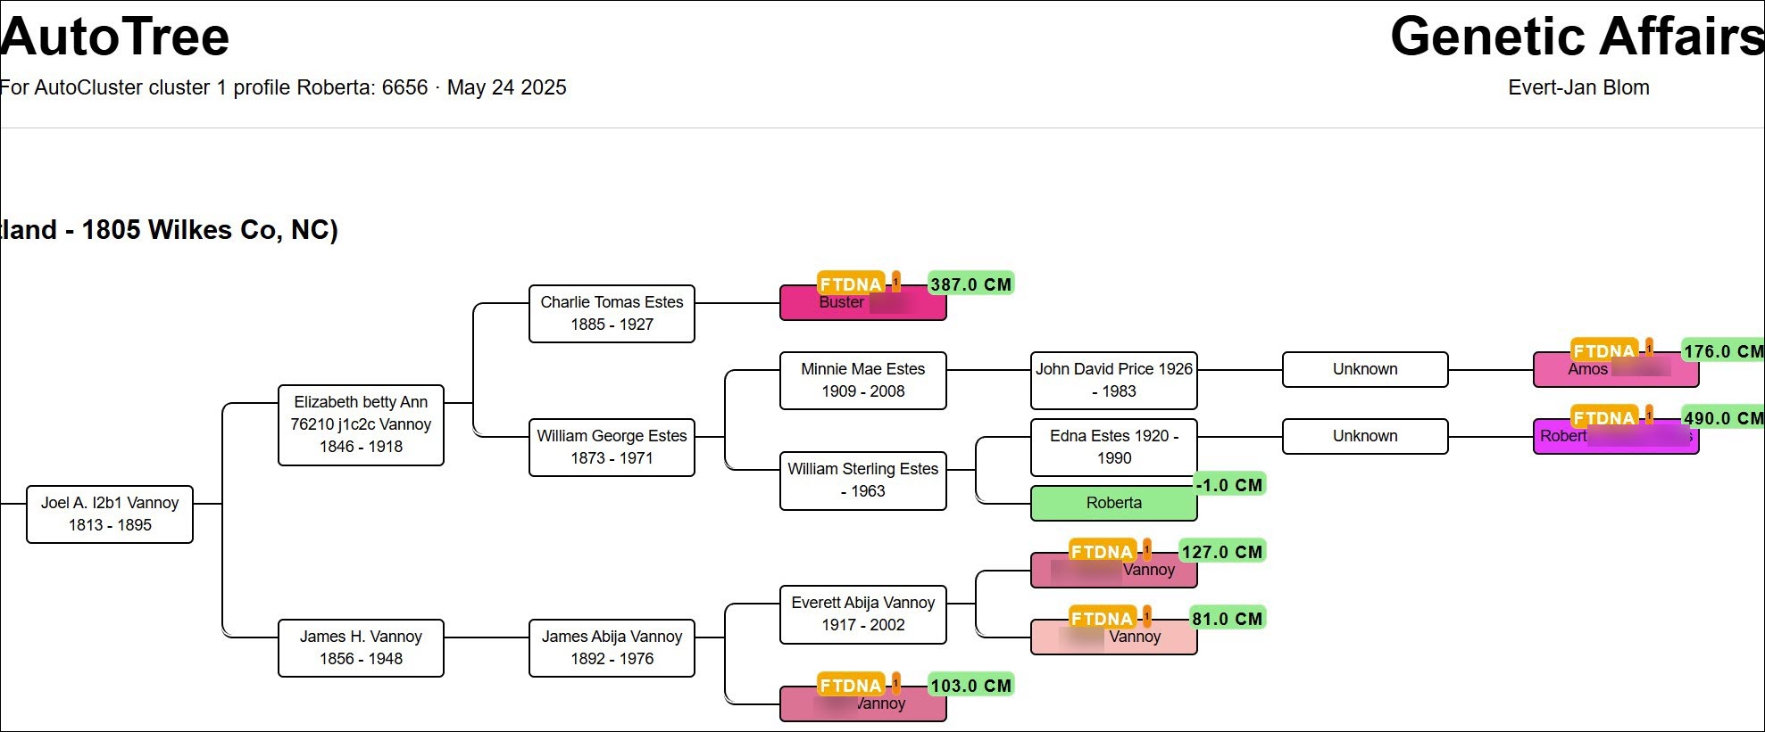
Task: Click the Edna Estes 1920 - 1990 box
Action: pyautogui.click(x=1113, y=448)
